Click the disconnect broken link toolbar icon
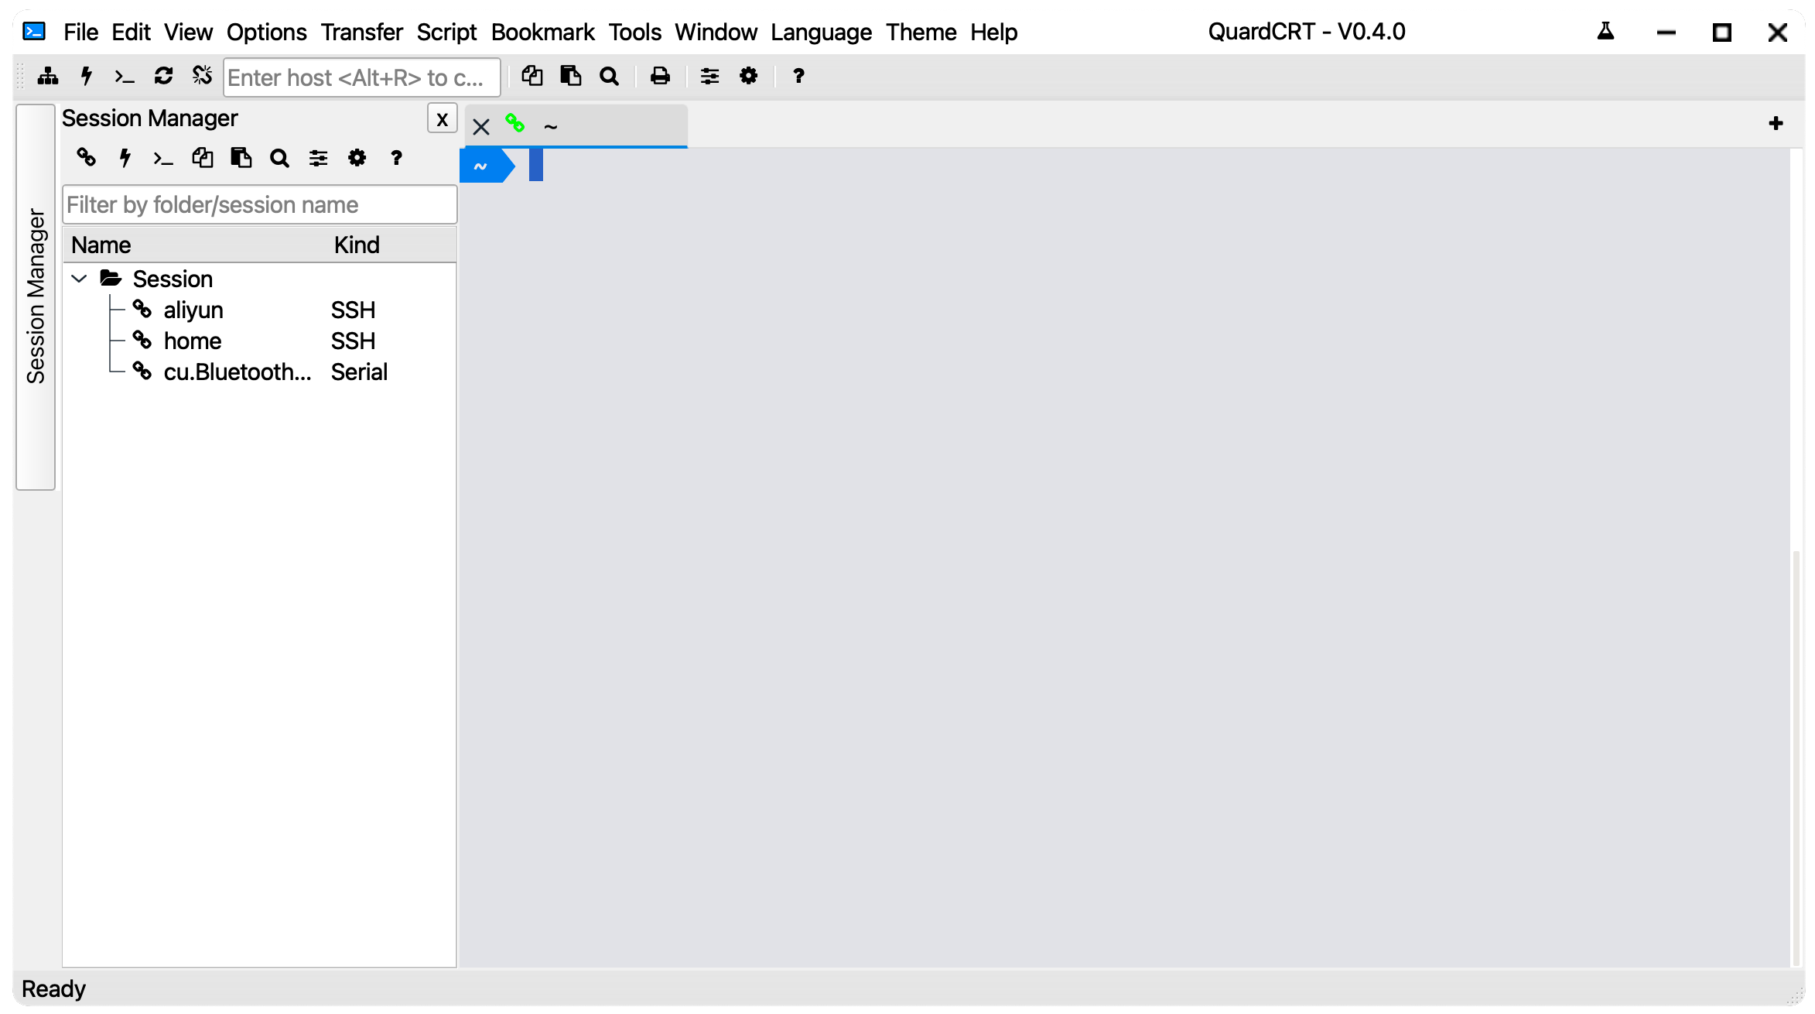 (x=202, y=76)
